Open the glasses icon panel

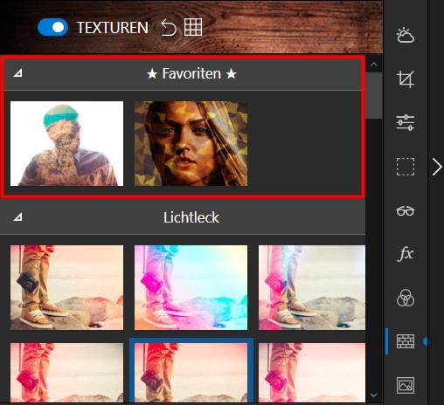pyautogui.click(x=406, y=210)
